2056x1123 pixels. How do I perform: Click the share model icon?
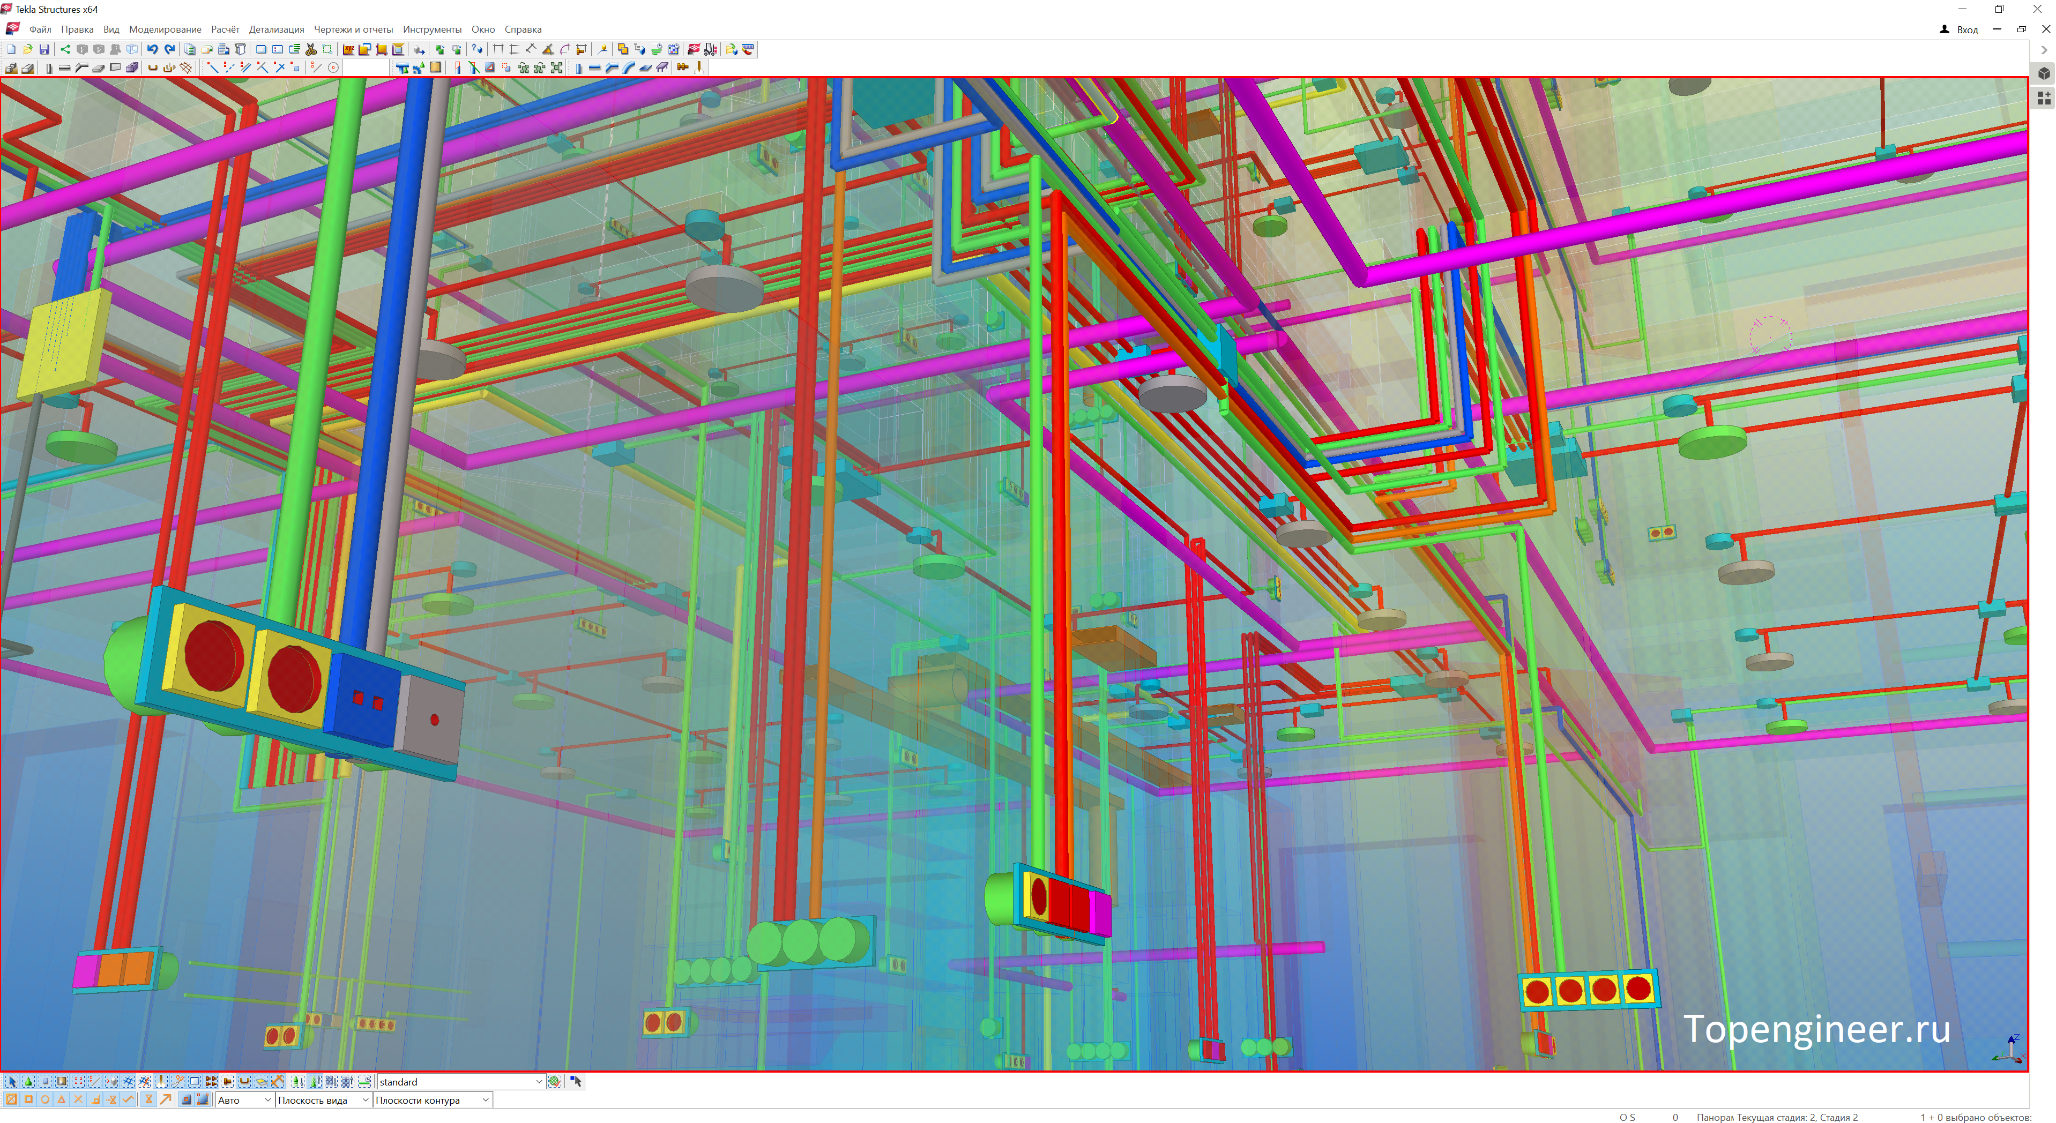[65, 49]
